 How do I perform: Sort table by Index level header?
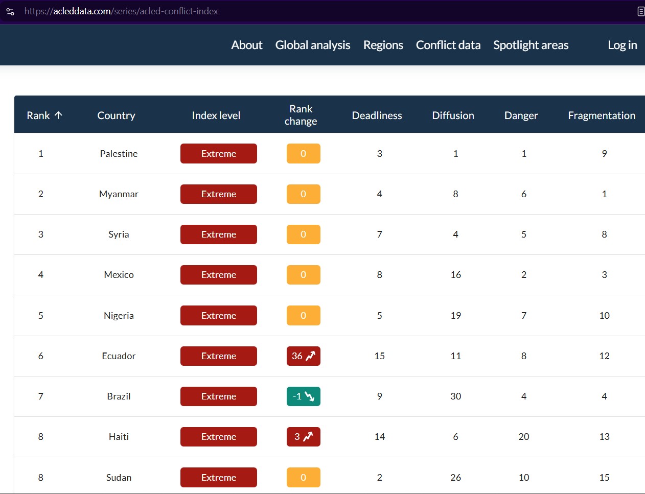216,115
